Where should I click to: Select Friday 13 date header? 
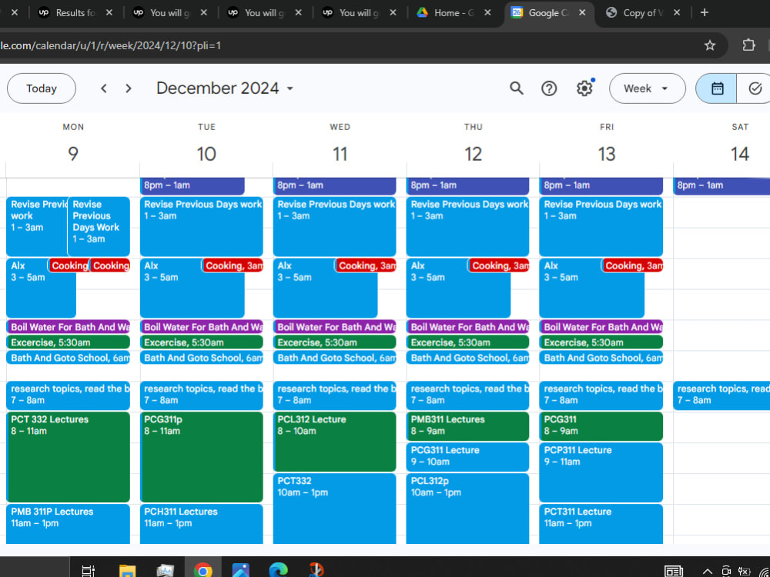click(607, 154)
